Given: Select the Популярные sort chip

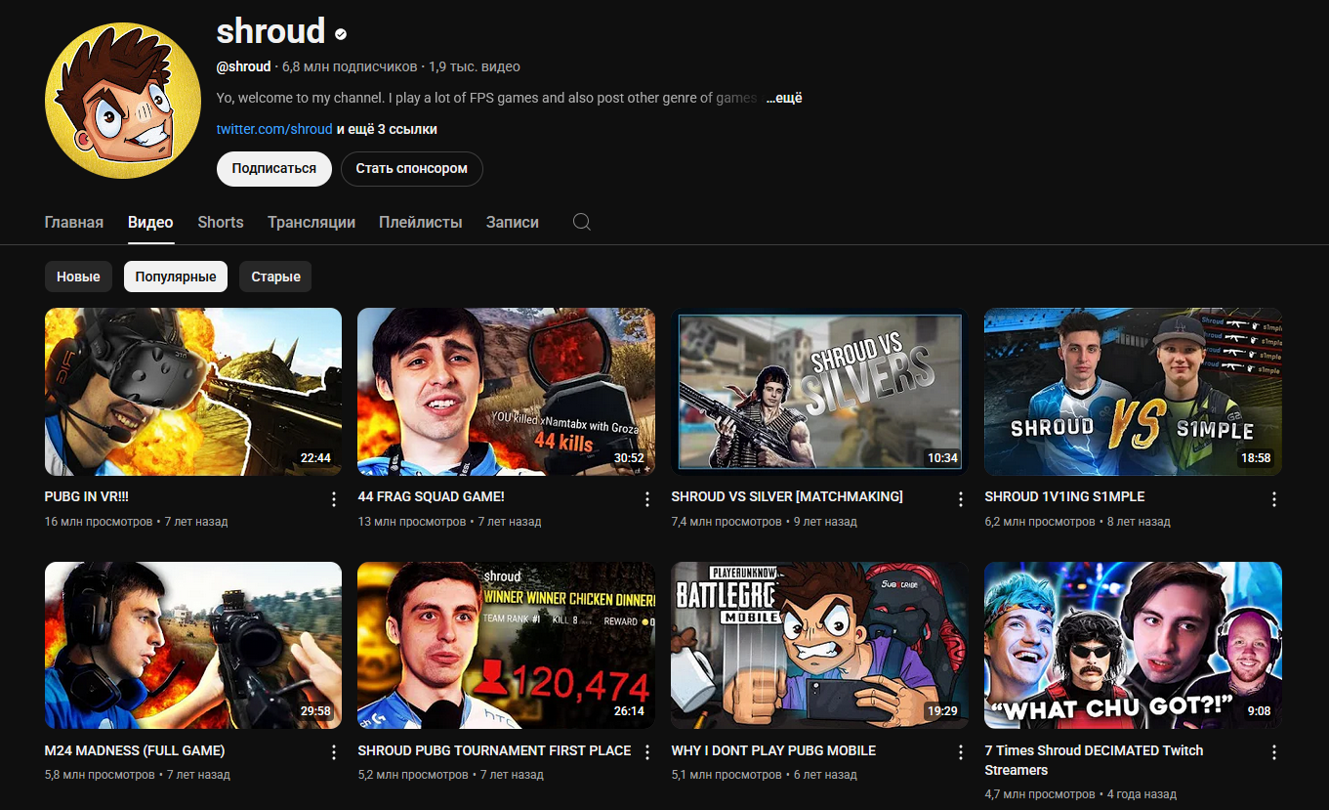Looking at the screenshot, I should [176, 277].
